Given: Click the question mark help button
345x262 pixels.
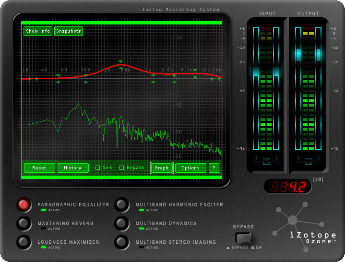Looking at the screenshot, I should tap(214, 168).
